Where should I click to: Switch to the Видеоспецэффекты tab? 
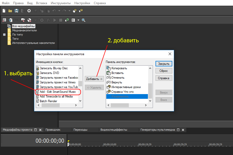[114, 130]
